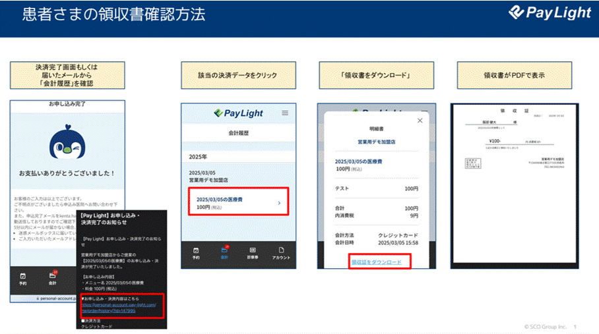
Task: Click お支払いありがとうございました！ message
Action: 67,173
